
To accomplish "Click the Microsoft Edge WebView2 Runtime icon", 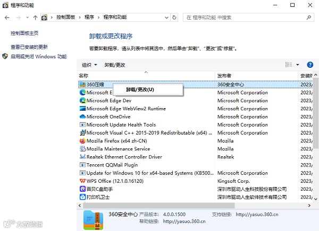I will (82, 109).
